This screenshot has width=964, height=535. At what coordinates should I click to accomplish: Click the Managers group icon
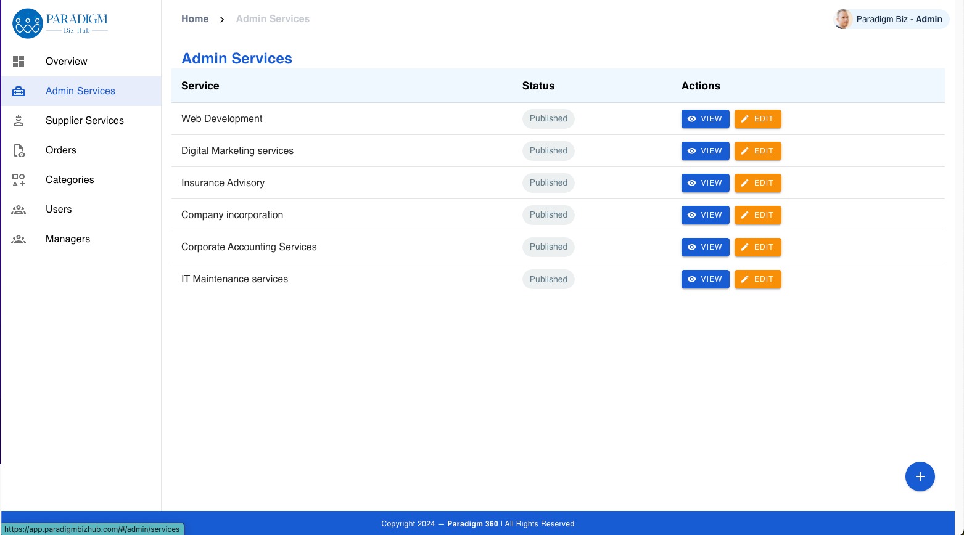coord(19,239)
